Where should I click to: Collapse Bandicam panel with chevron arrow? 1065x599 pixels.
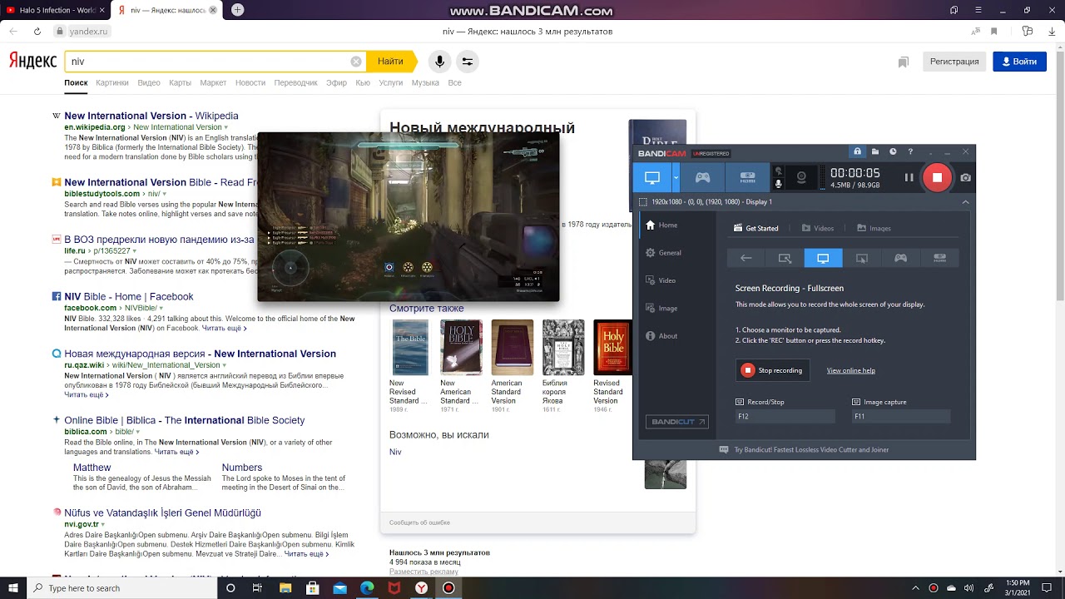pyautogui.click(x=965, y=202)
